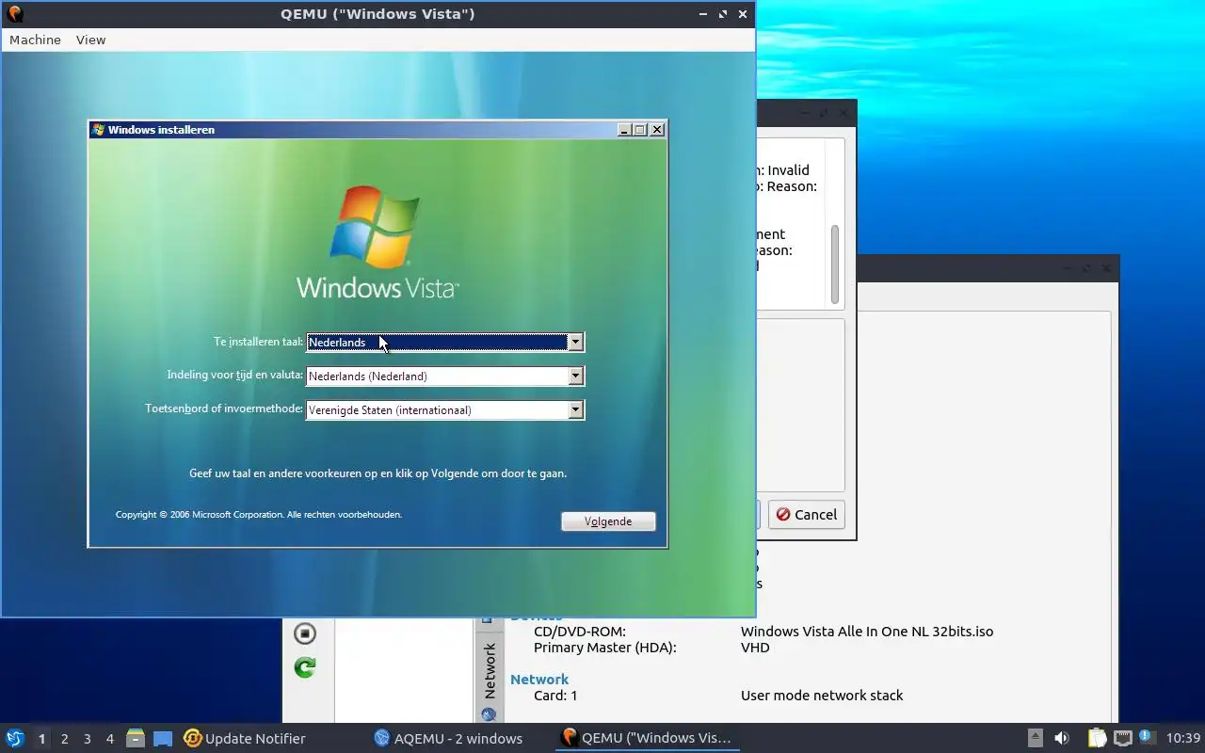The height and width of the screenshot is (753, 1205).
Task: Click 'CD/DVD-ROM:' label in AQEMU
Action: tap(580, 632)
